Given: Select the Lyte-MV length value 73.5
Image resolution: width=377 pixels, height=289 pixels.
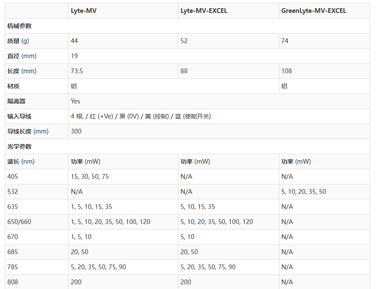Looking at the screenshot, I should (x=77, y=71).
